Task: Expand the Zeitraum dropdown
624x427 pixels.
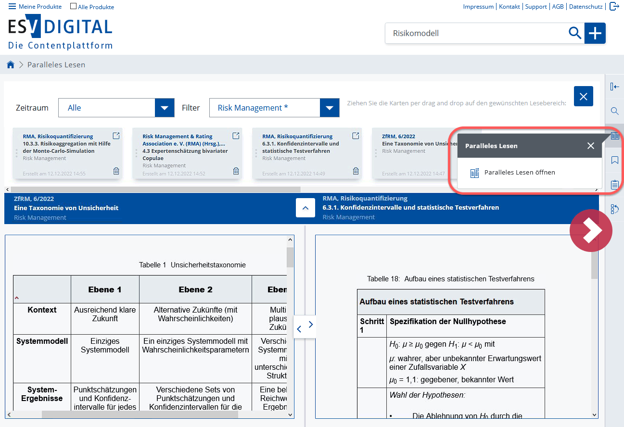Action: [164, 108]
